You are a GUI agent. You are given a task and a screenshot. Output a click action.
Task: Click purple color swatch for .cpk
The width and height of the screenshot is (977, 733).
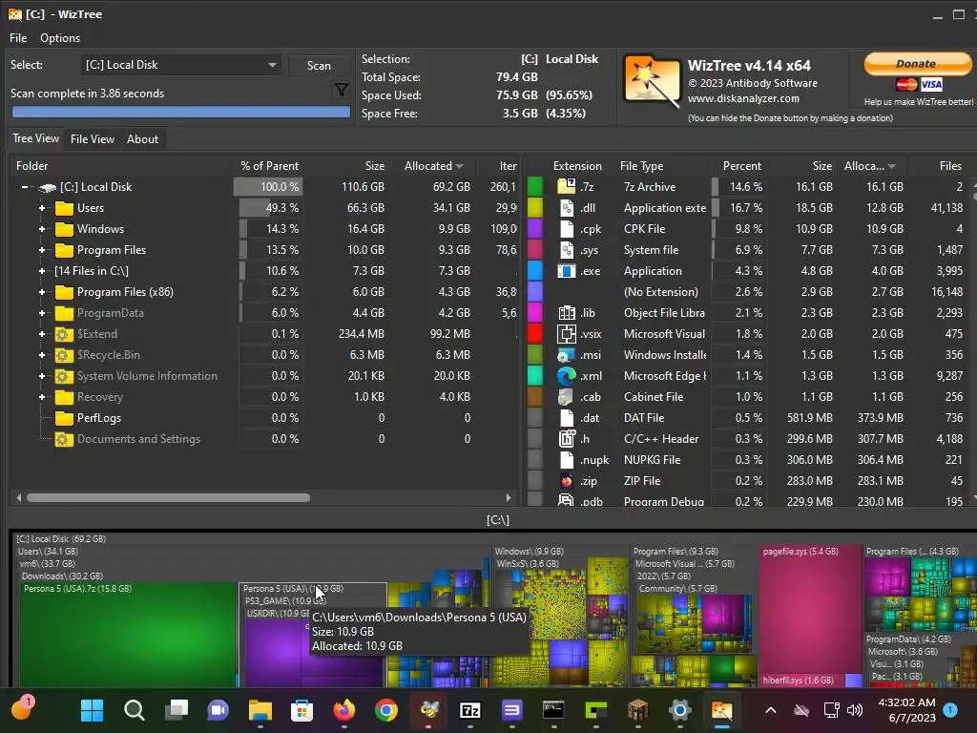click(x=534, y=229)
